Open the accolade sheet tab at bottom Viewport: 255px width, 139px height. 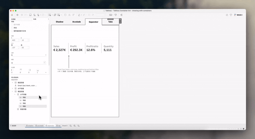(x=40, y=126)
